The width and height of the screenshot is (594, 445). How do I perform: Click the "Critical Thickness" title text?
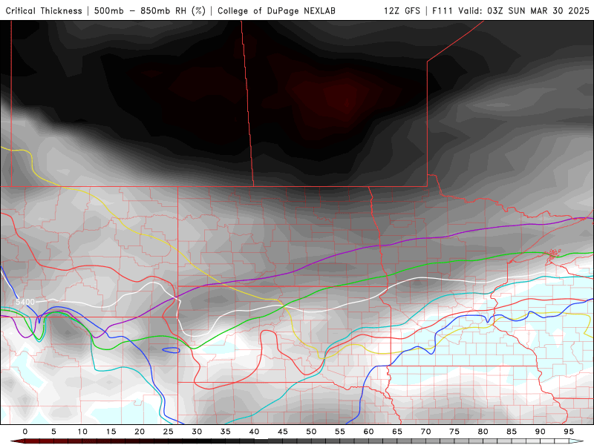[44, 11]
